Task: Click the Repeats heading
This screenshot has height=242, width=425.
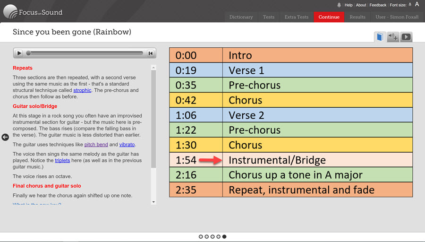Action: coord(23,68)
